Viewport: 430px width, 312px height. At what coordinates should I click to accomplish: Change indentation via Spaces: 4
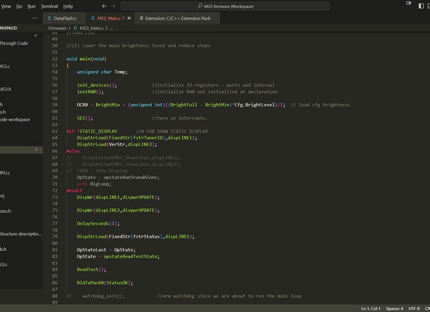tap(394, 308)
